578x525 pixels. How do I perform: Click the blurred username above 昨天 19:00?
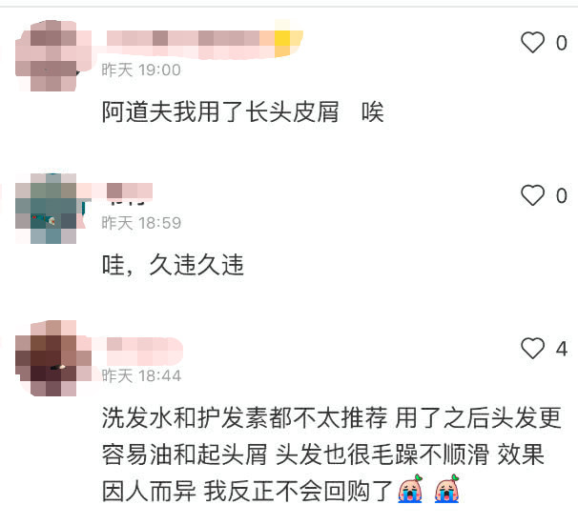point(204,44)
